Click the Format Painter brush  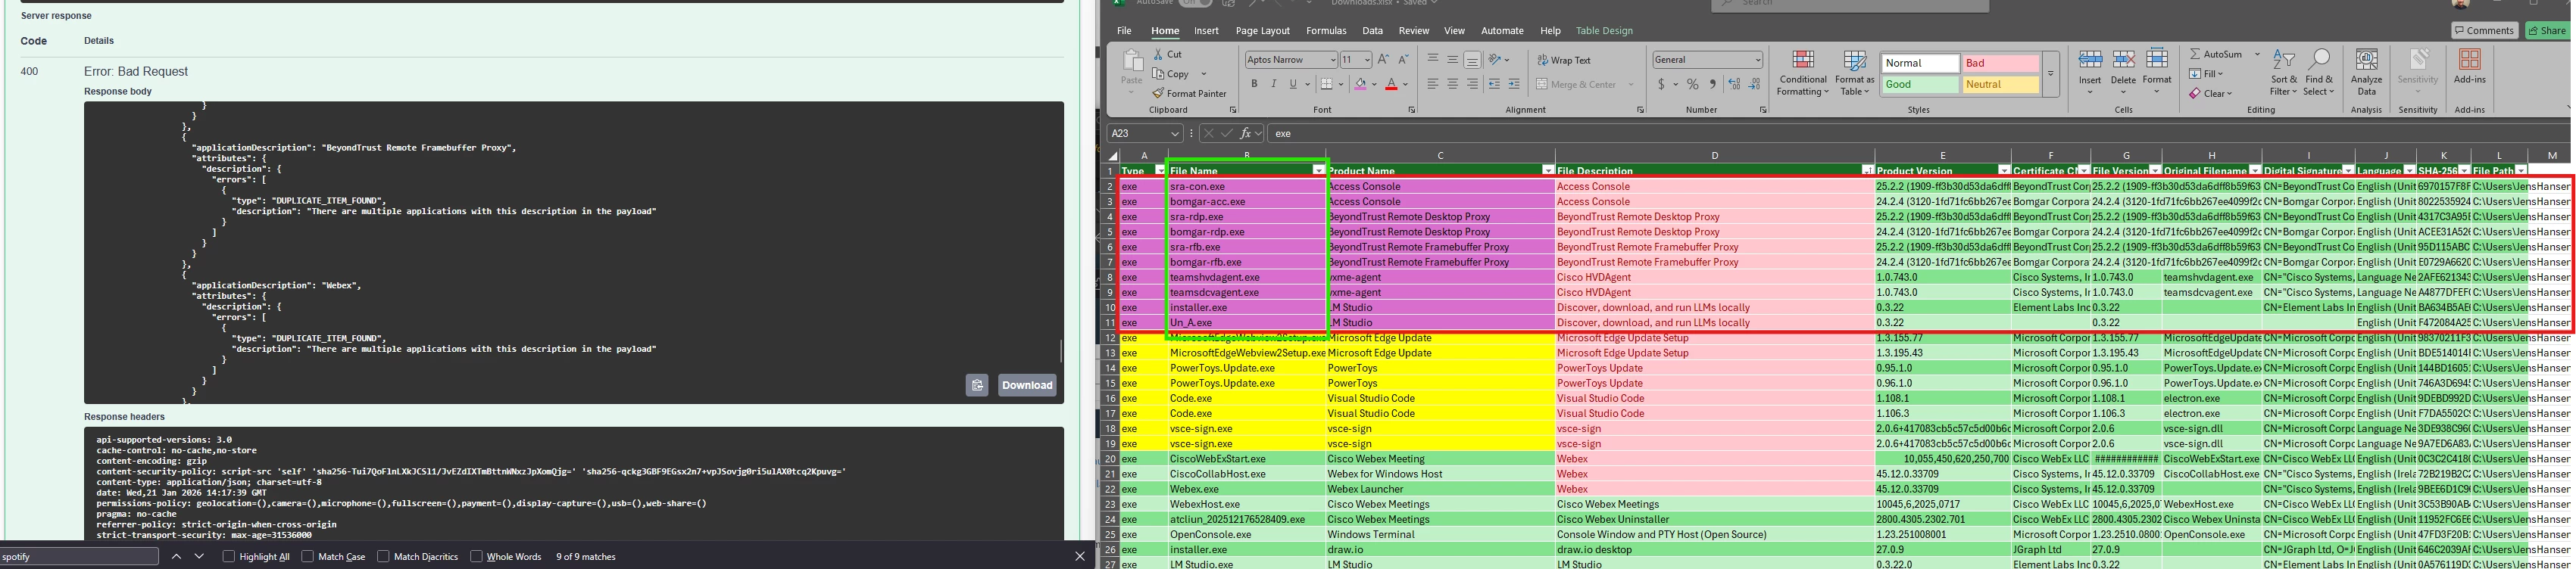coord(1158,94)
